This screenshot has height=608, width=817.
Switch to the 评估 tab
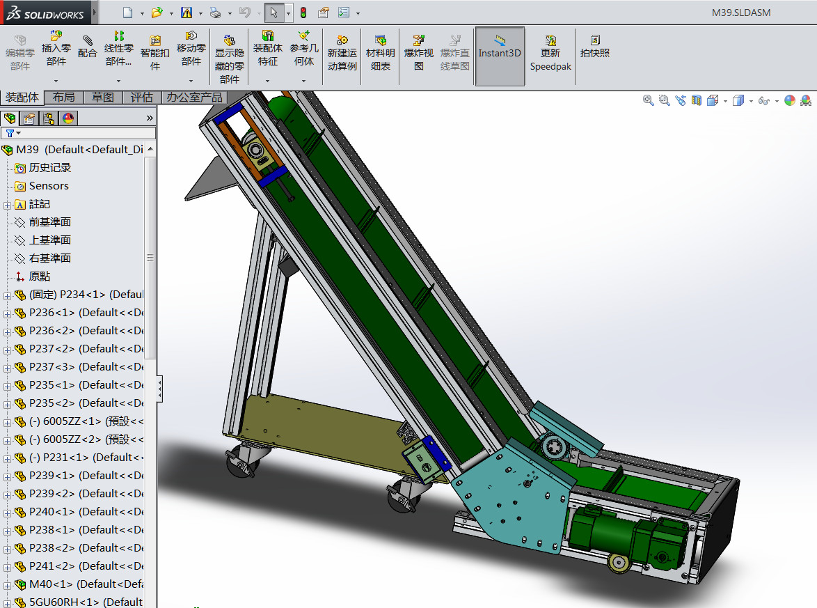[x=142, y=98]
